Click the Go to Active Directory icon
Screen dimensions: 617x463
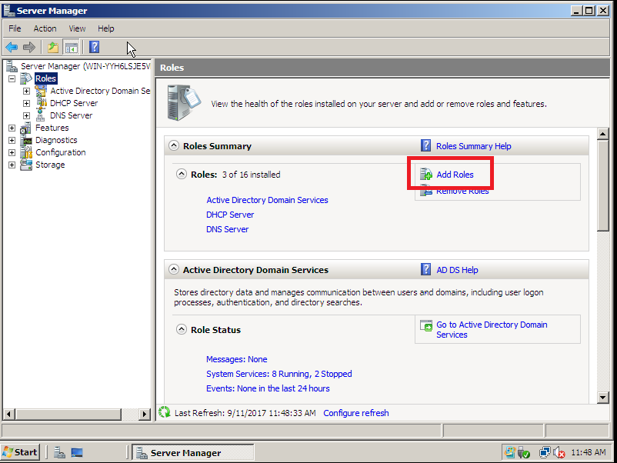(x=425, y=325)
